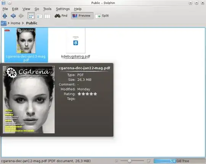Expand the breadcrumb arrow before Public

pyautogui.click(x=23, y=23)
